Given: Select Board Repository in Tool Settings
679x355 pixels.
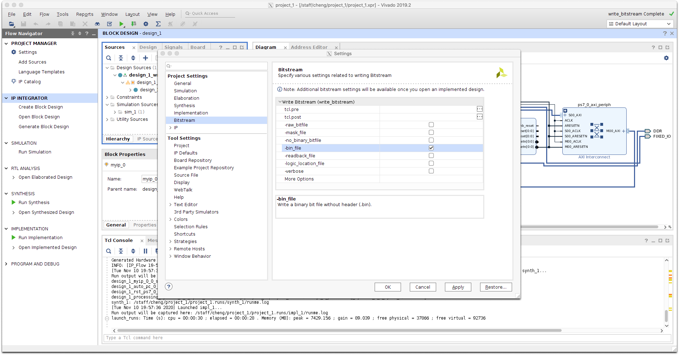Looking at the screenshot, I should [x=193, y=160].
